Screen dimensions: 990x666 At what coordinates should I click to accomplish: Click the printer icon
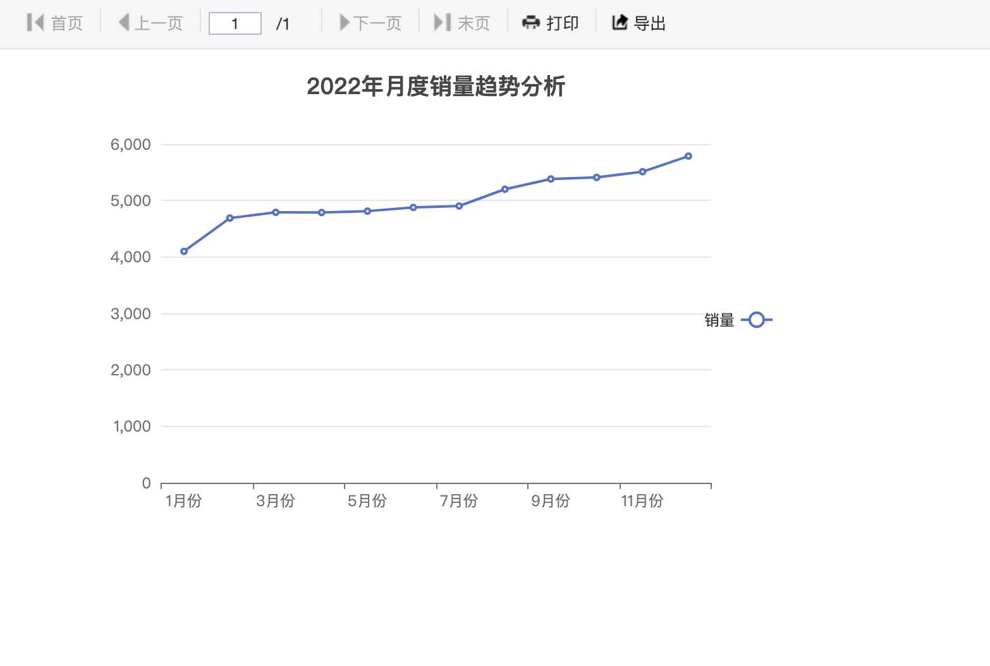(530, 23)
